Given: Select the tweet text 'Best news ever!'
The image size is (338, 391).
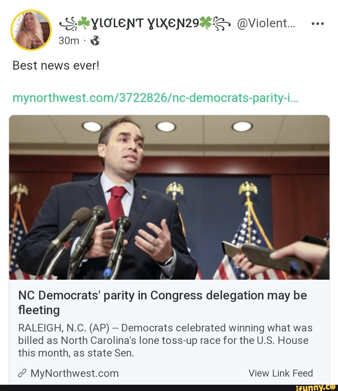Looking at the screenshot, I should (56, 66).
